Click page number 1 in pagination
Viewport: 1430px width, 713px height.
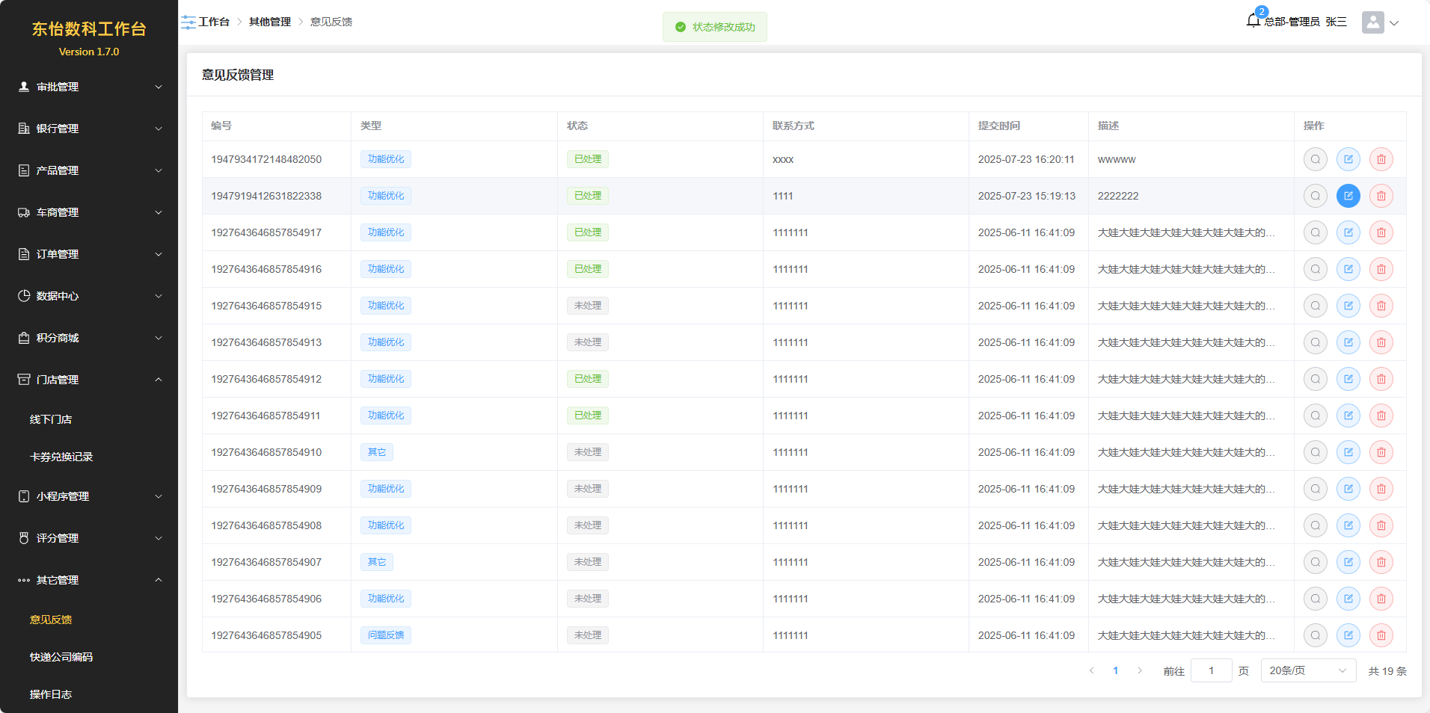[1115, 670]
